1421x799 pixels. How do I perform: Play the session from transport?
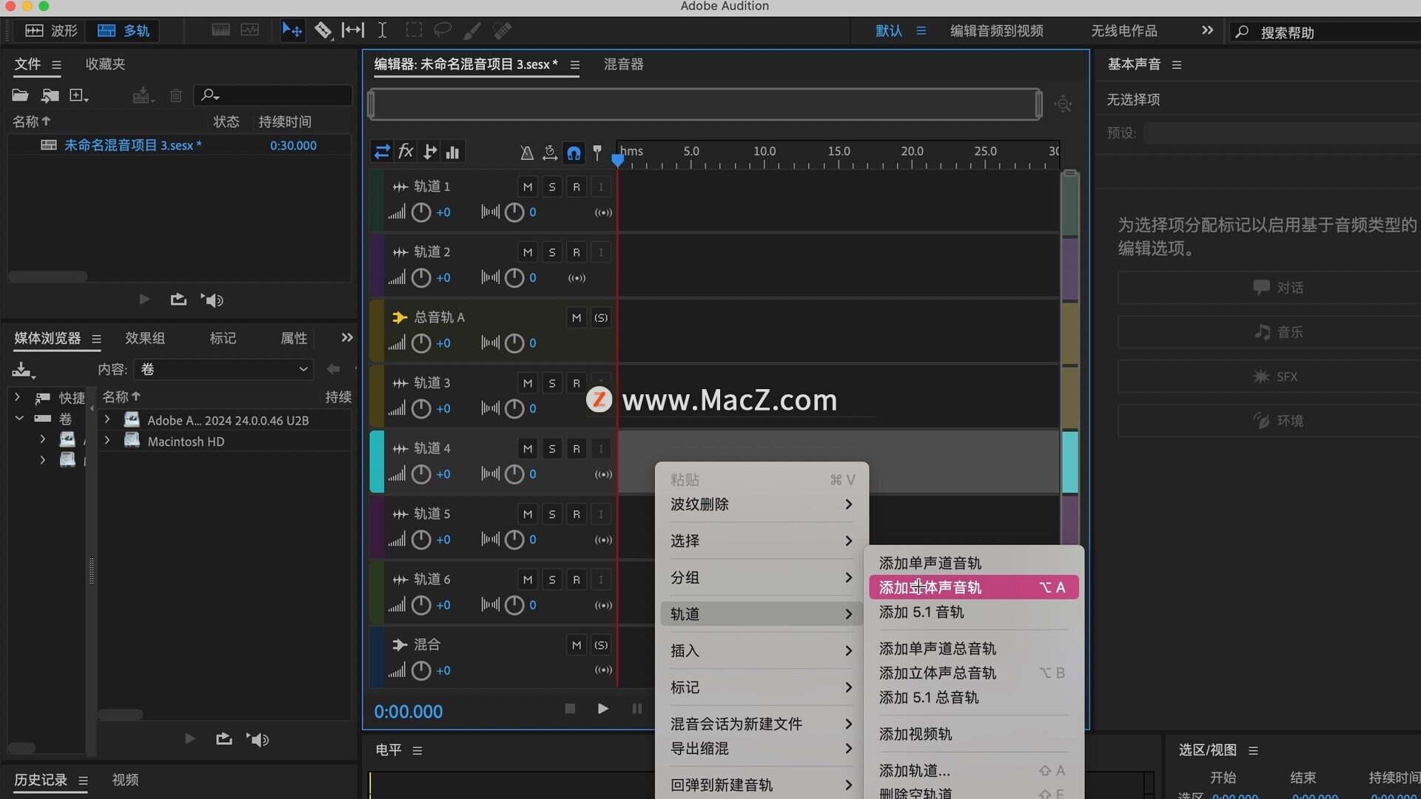coord(602,709)
